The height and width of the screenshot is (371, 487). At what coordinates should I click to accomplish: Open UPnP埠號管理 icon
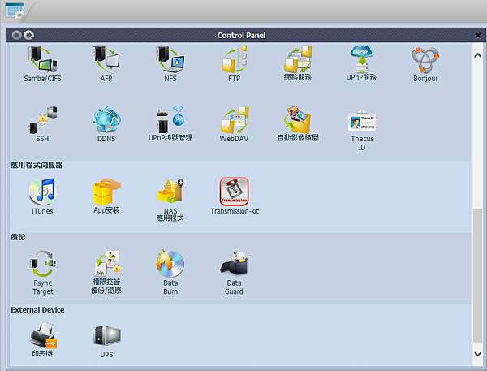pyautogui.click(x=170, y=123)
